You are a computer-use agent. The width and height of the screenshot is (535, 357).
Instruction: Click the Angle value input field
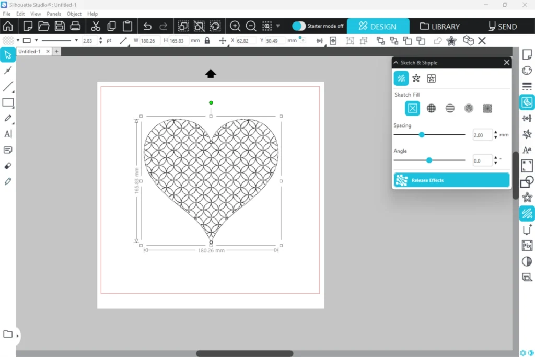coord(482,161)
